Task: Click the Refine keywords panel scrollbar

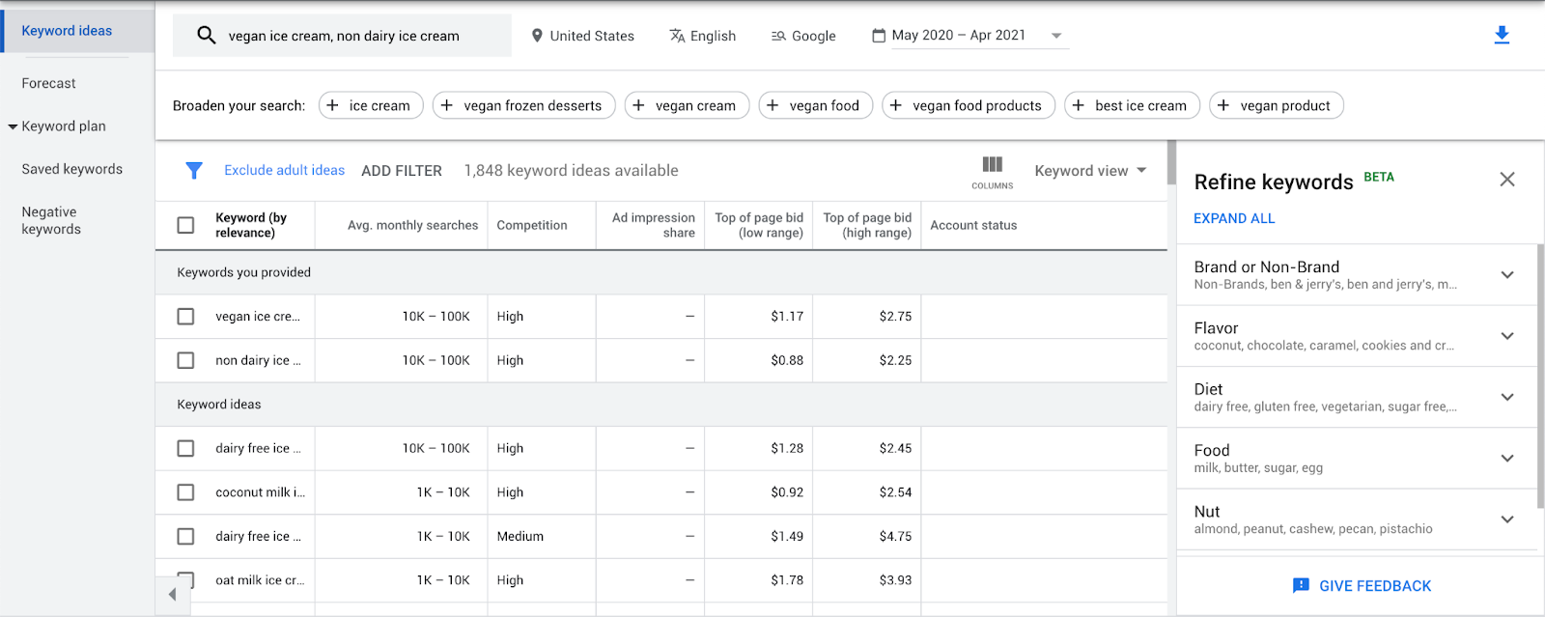Action: (x=1540, y=377)
